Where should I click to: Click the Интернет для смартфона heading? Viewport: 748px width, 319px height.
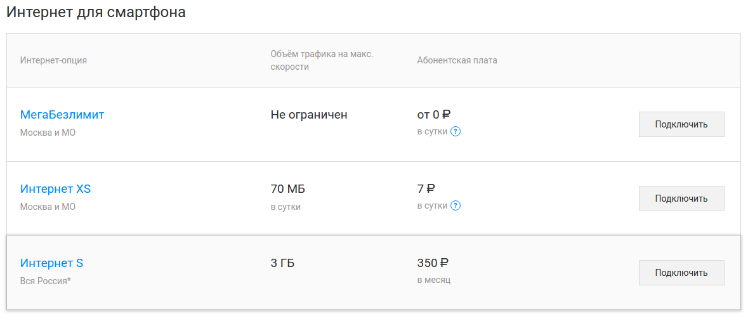point(96,12)
